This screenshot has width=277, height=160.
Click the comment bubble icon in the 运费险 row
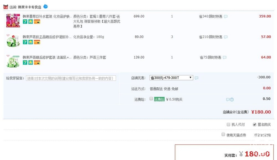click(228, 100)
